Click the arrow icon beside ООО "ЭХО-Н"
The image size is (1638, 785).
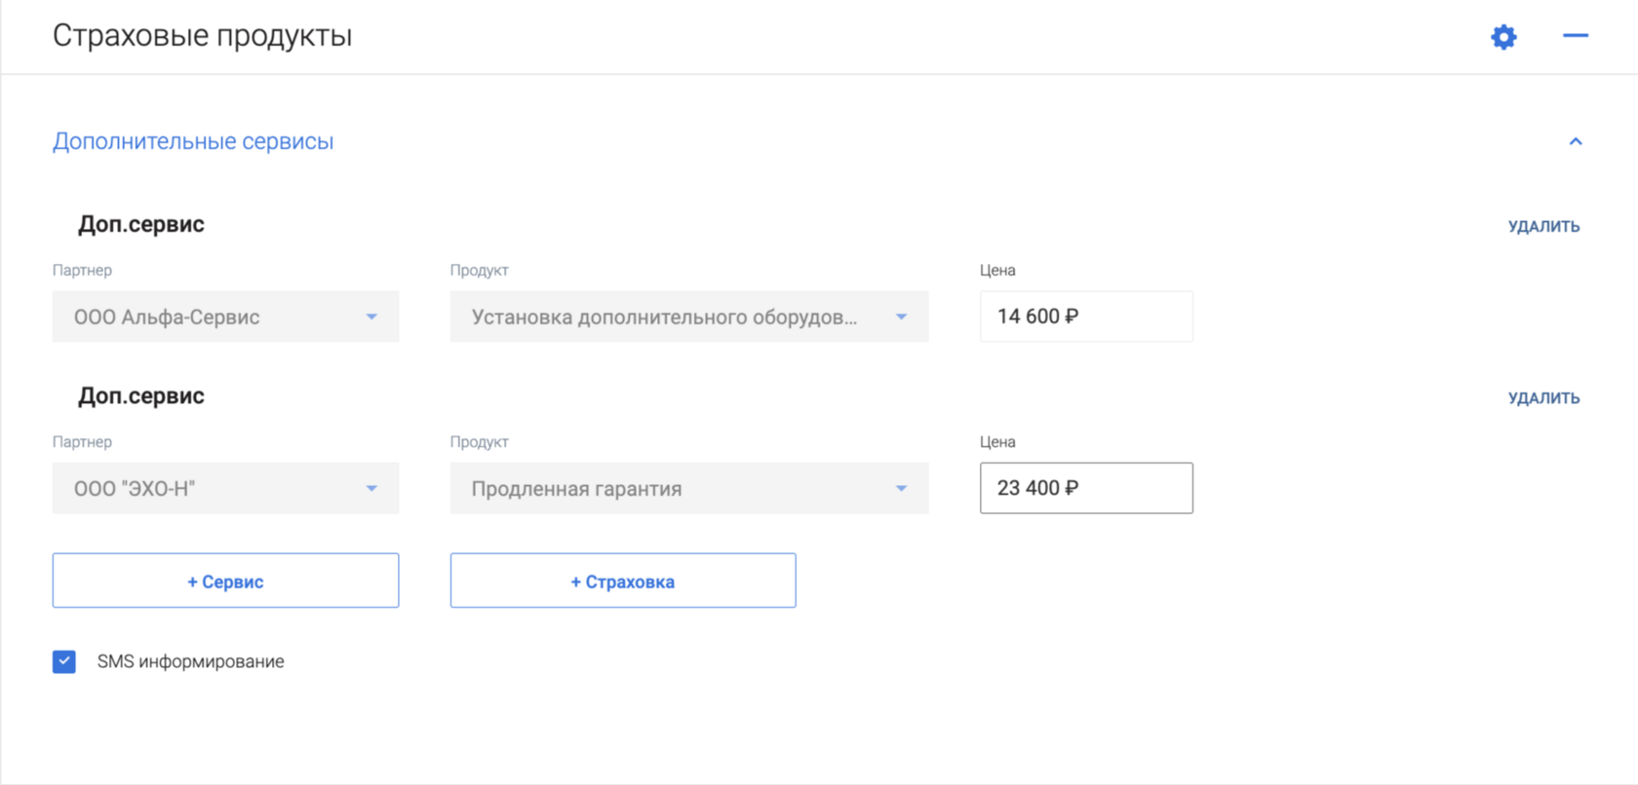[371, 488]
